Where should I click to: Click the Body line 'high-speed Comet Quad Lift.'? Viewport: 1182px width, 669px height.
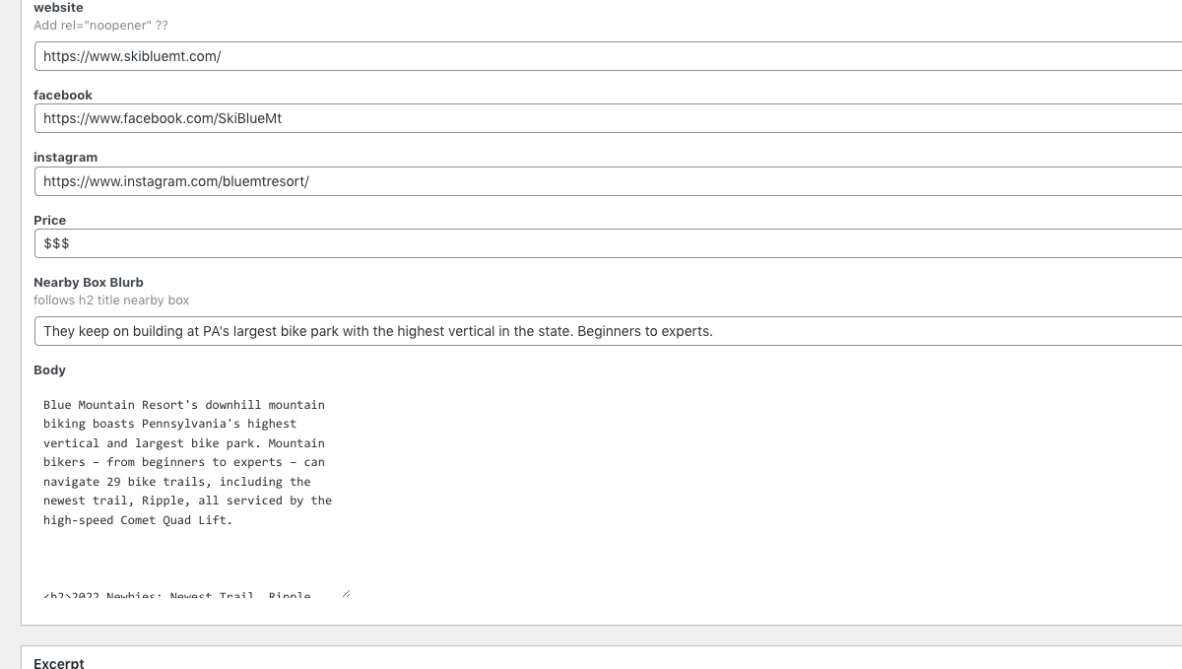pos(138,520)
